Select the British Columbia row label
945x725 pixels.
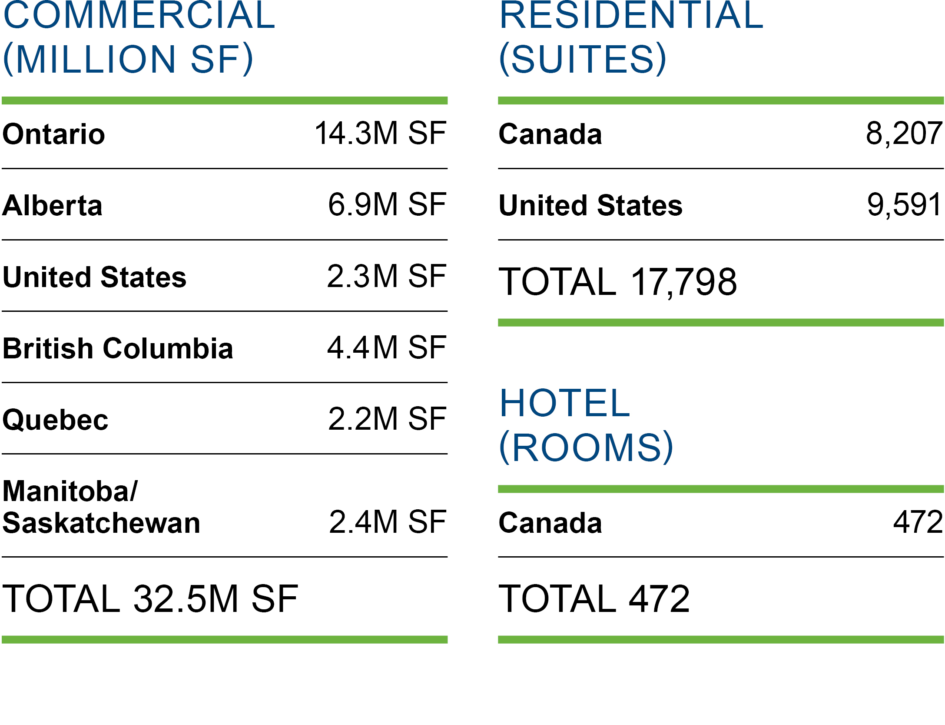point(118,348)
